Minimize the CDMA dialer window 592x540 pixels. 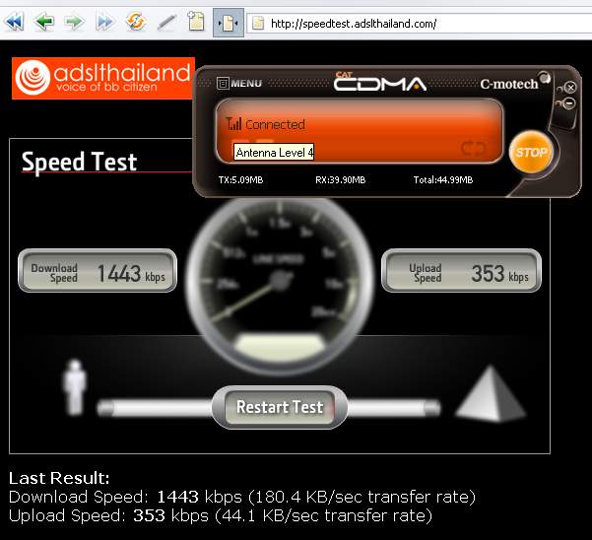(569, 103)
